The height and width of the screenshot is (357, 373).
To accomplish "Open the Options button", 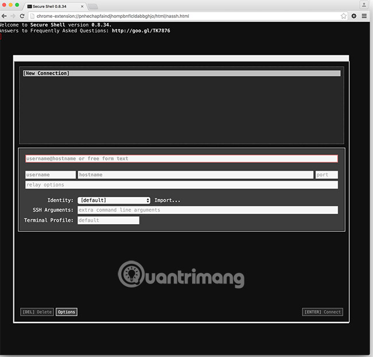I will coord(67,312).
